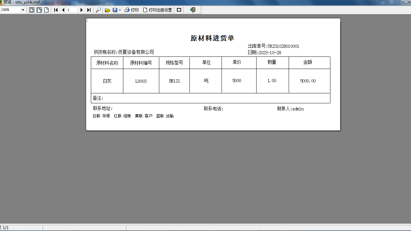Select the 原材料进货单 report title
The width and height of the screenshot is (411, 231).
pyautogui.click(x=213, y=38)
